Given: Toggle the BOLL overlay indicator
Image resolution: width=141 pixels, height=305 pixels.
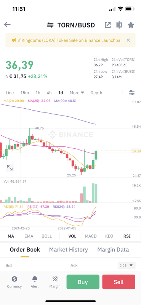Looking at the screenshot, I should click(46, 236).
